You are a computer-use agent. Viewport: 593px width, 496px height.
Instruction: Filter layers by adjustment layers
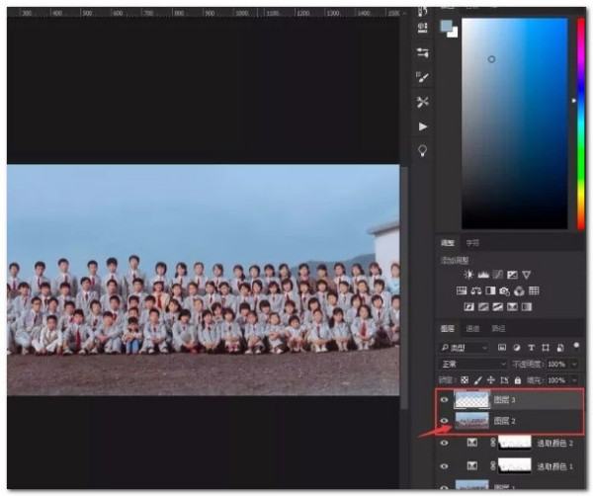[x=517, y=348]
